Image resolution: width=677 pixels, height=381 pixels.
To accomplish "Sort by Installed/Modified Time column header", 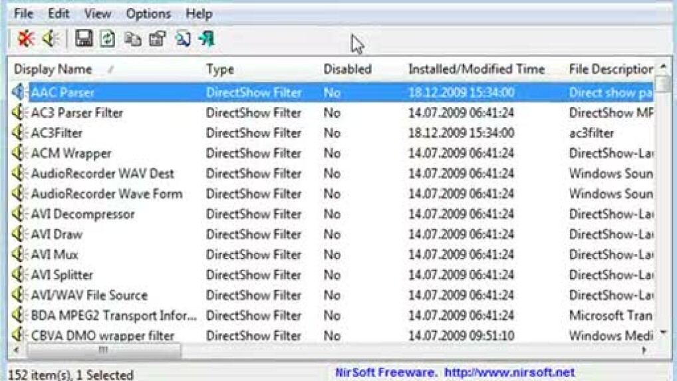I will click(476, 69).
